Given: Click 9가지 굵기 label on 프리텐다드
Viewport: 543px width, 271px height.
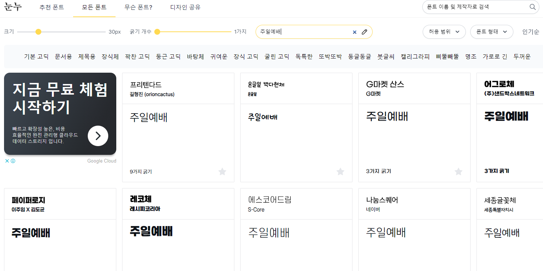Looking at the screenshot, I should 141,171.
